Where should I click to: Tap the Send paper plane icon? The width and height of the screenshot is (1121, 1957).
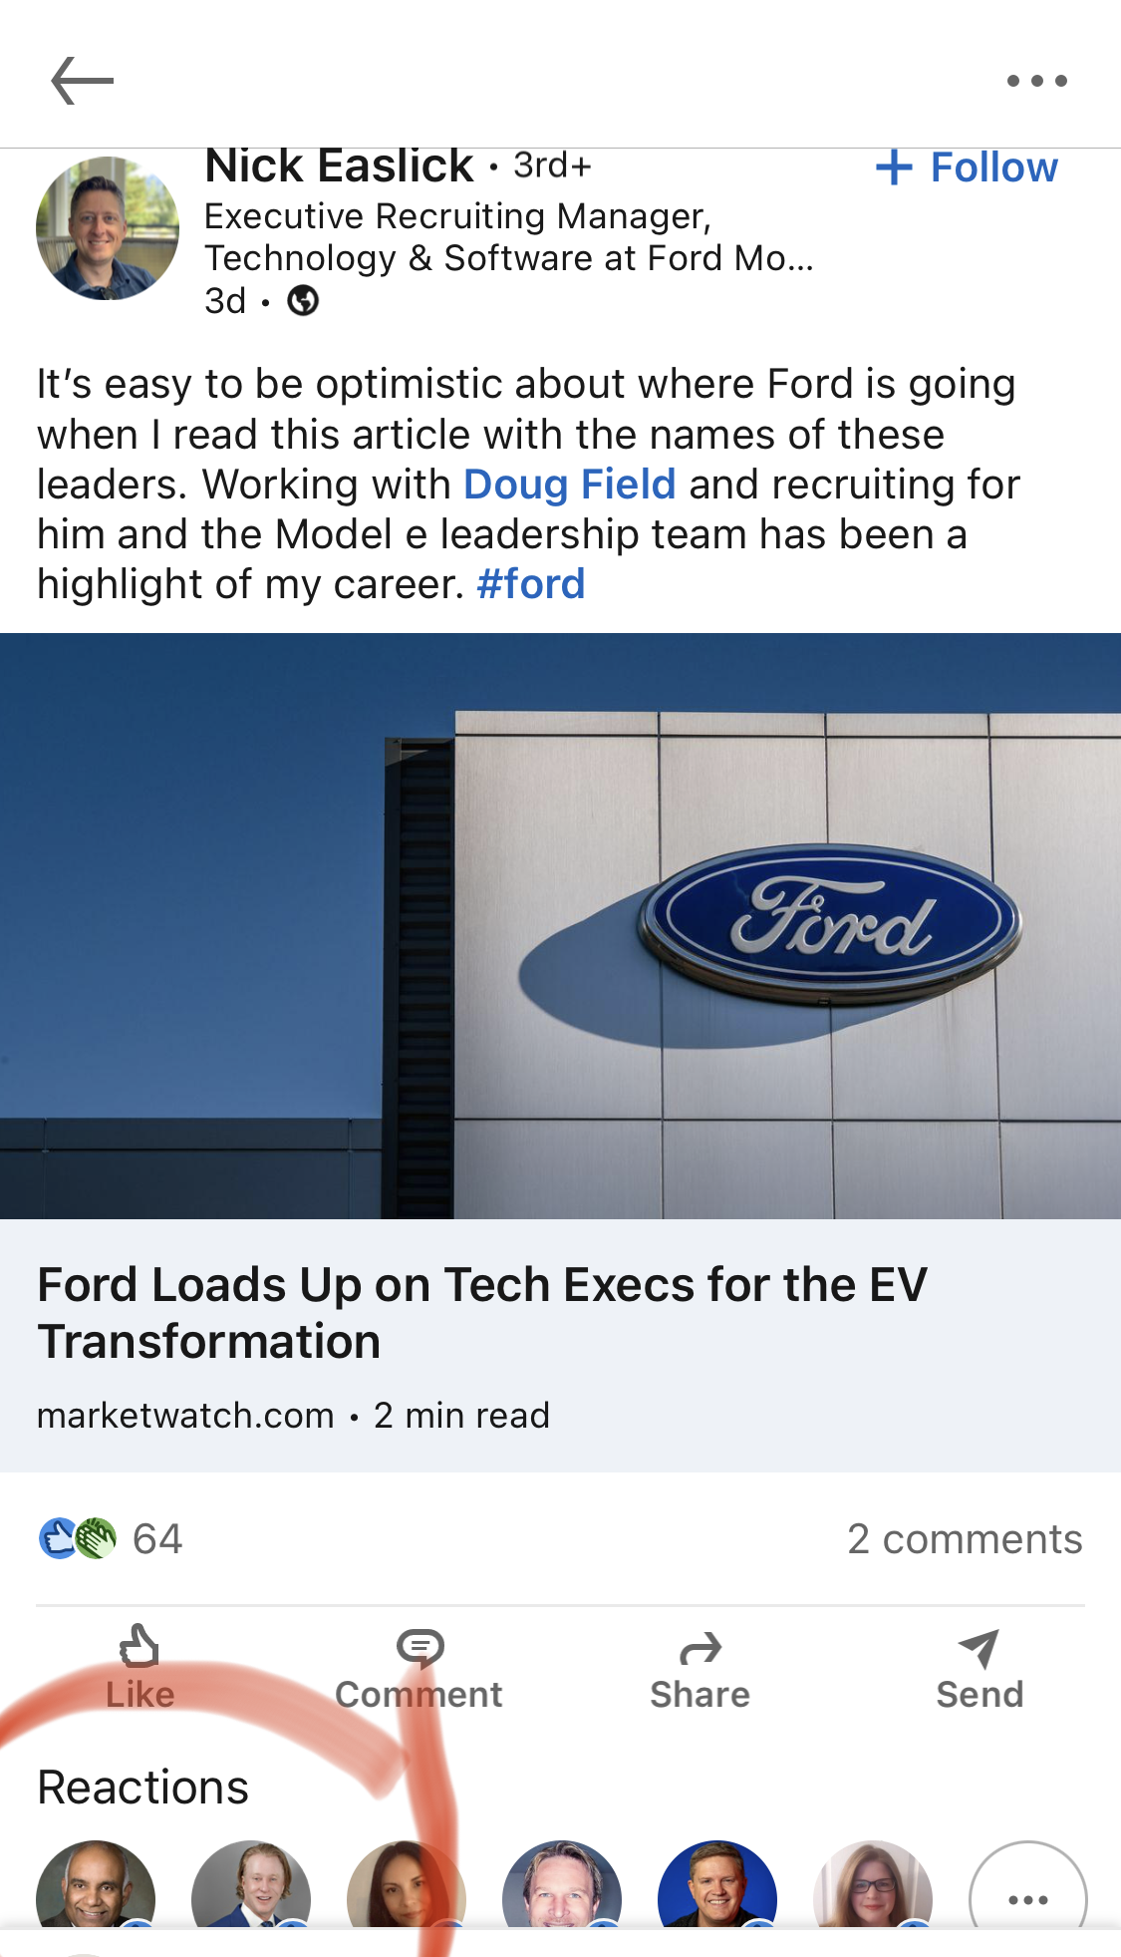tap(979, 1649)
